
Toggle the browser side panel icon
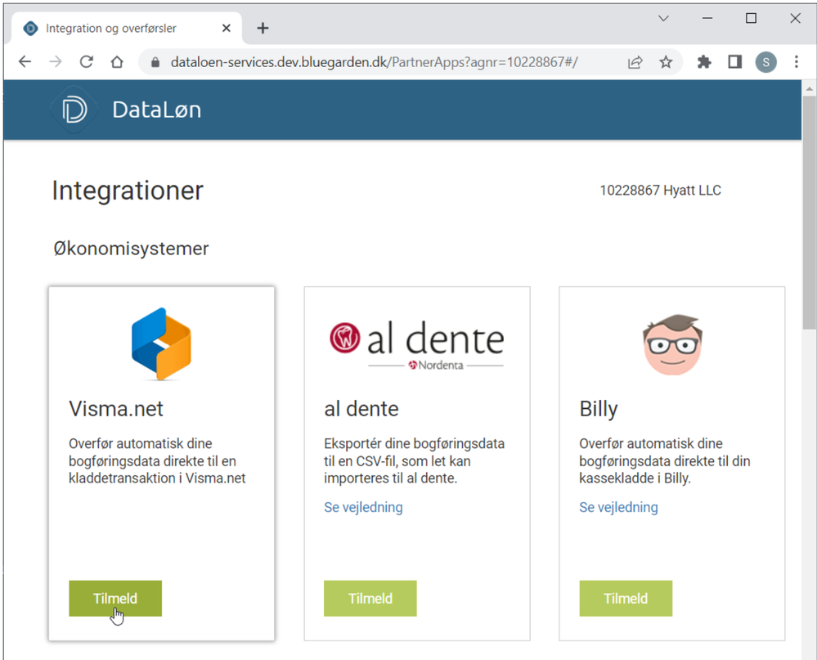point(734,62)
